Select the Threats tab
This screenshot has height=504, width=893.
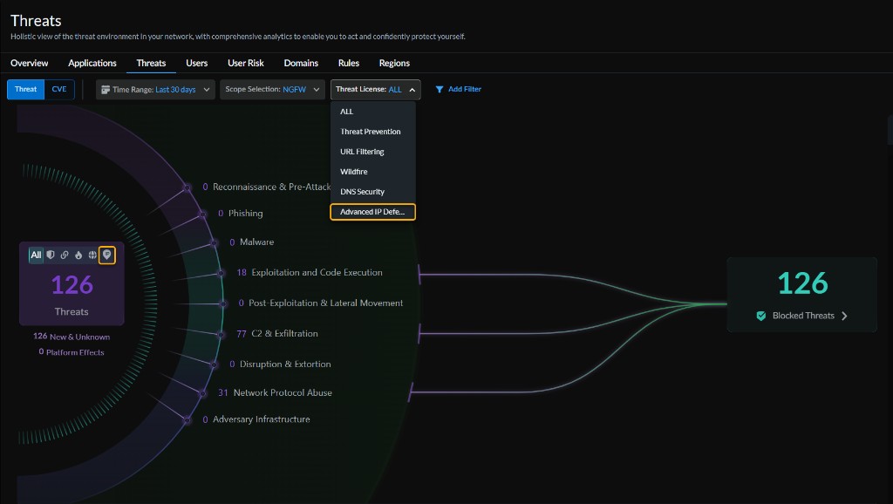click(x=151, y=63)
